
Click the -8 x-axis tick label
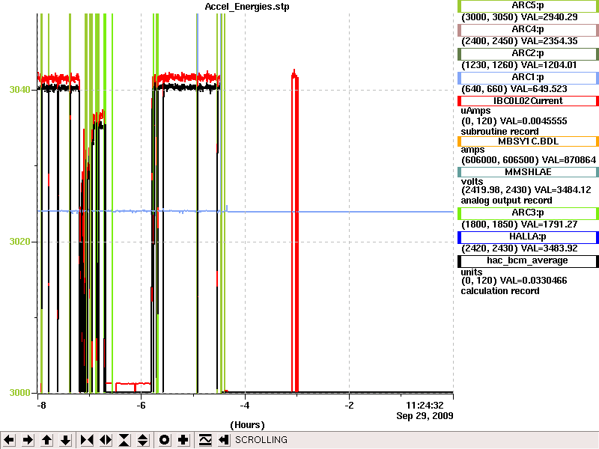point(41,406)
